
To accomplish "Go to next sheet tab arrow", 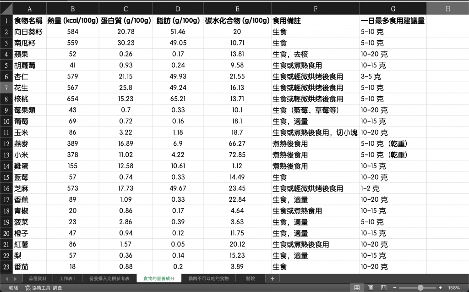I will [15, 279].
